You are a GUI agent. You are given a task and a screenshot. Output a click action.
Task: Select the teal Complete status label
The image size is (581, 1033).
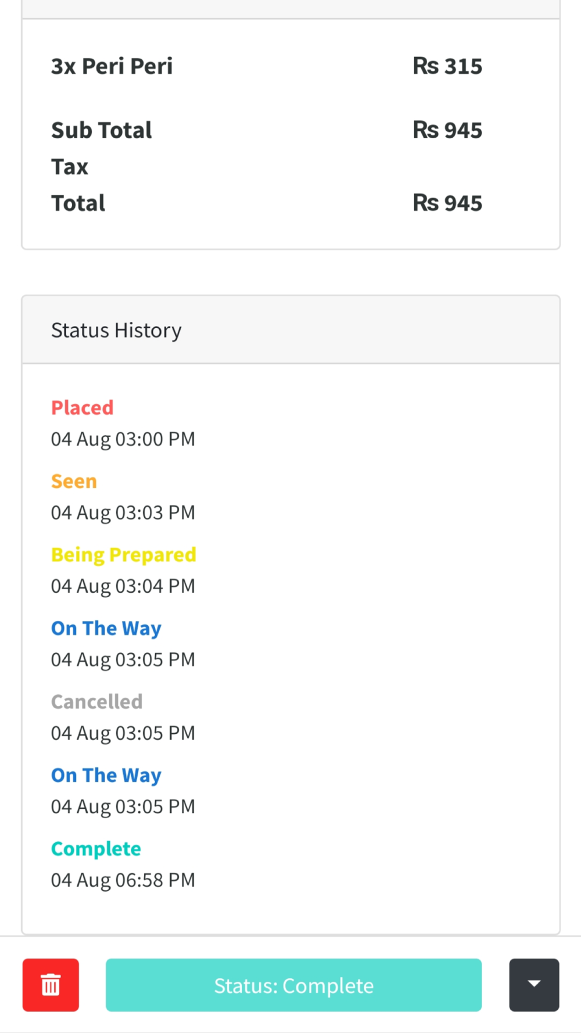[96, 848]
